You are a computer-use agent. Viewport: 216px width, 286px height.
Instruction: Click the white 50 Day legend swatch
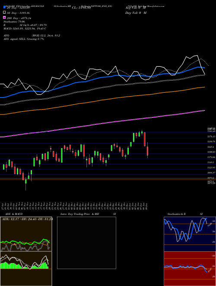point(5,12)
